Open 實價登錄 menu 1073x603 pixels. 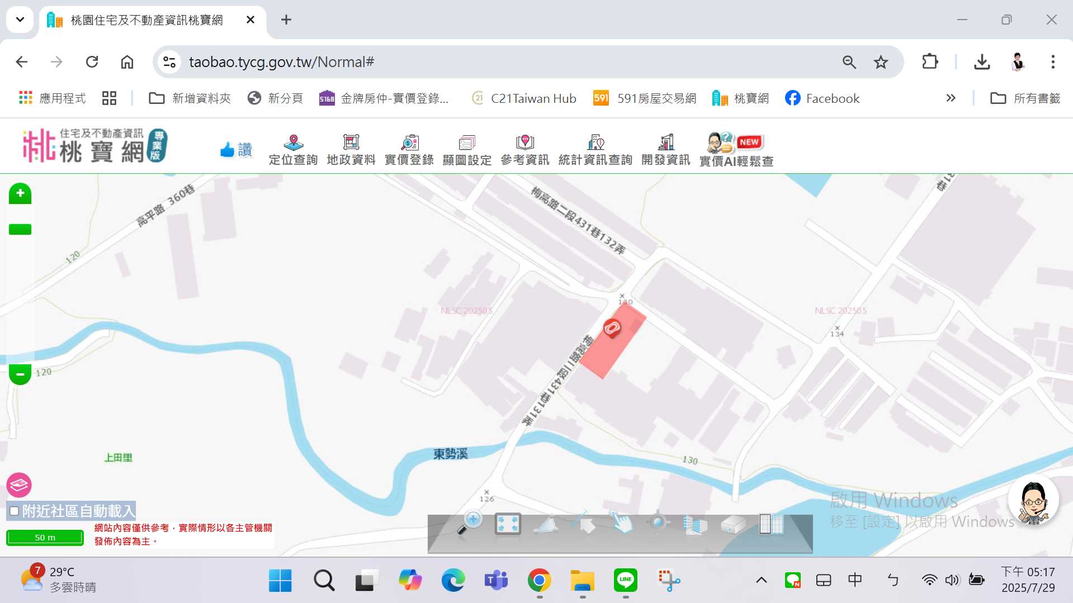coord(409,150)
